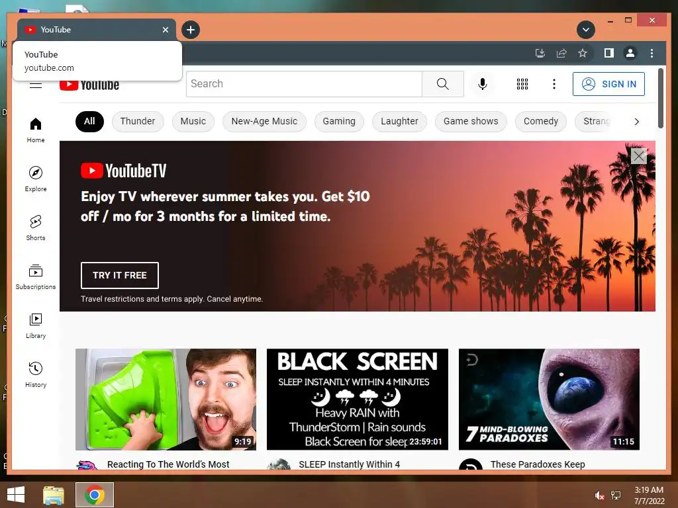Open YouTube settings three-dot menu
Image resolution: width=678 pixels, height=508 pixels.
click(x=554, y=84)
